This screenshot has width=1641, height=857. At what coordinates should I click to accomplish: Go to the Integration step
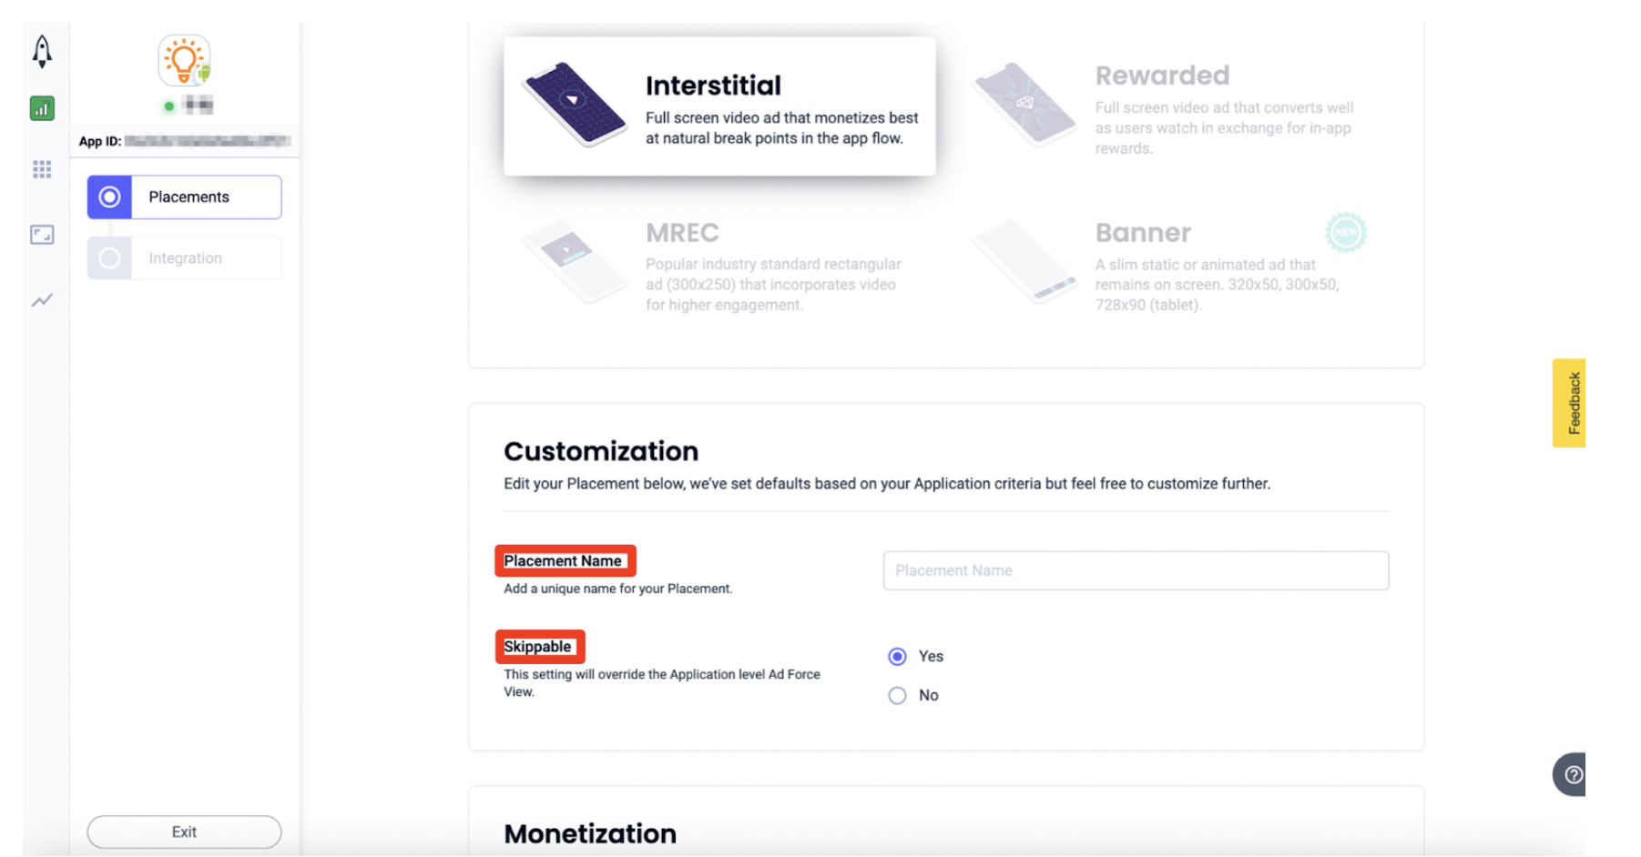[184, 258]
